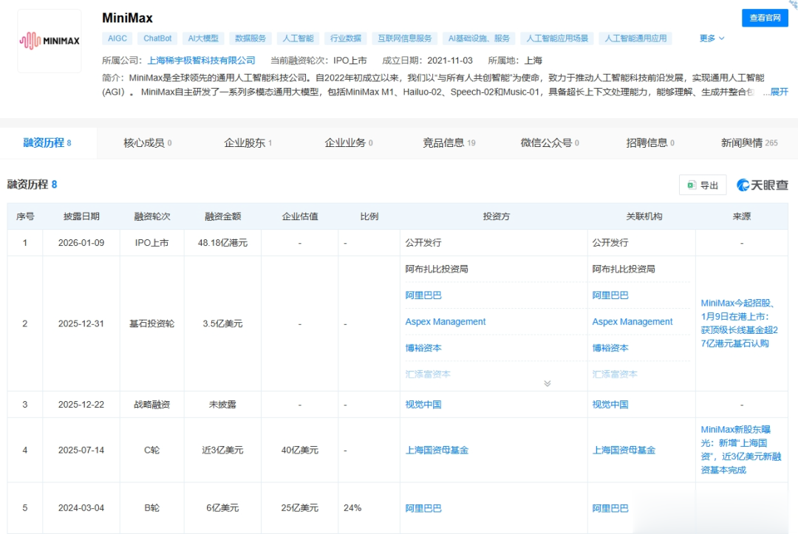Expand the cornerstone round investor list
The width and height of the screenshot is (798, 534).
tap(547, 383)
